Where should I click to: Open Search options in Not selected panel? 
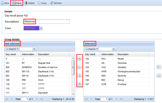tap(12, 49)
